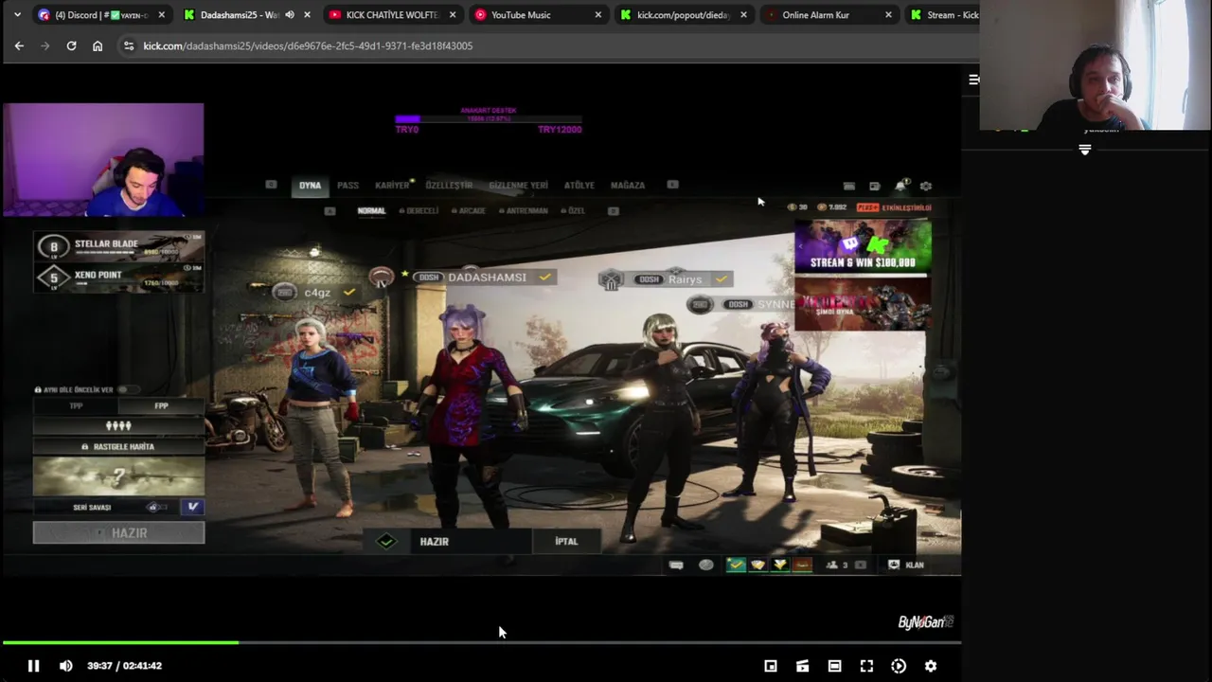The width and height of the screenshot is (1212, 682).
Task: Click HAZIR in bottom prompt bar
Action: tap(434, 542)
